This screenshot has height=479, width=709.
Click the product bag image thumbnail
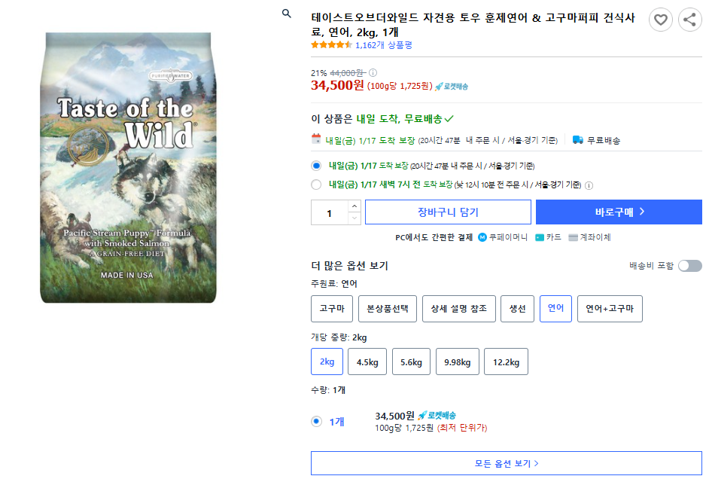tap(128, 173)
